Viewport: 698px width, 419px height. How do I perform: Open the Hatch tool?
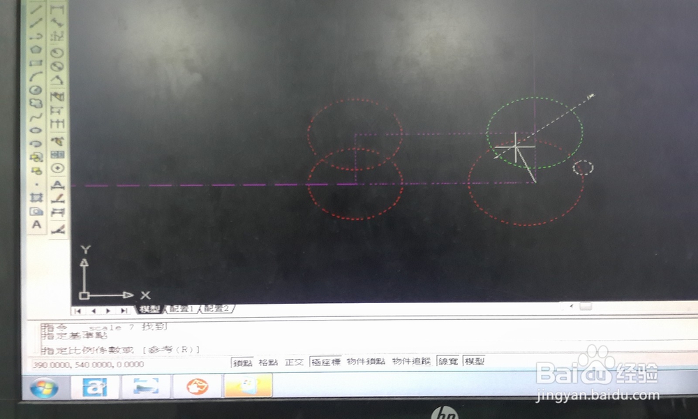click(36, 197)
